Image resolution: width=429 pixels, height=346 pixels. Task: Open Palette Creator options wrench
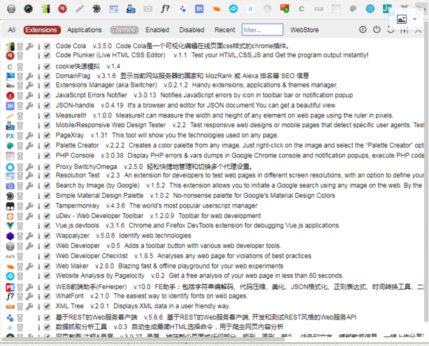[29, 145]
